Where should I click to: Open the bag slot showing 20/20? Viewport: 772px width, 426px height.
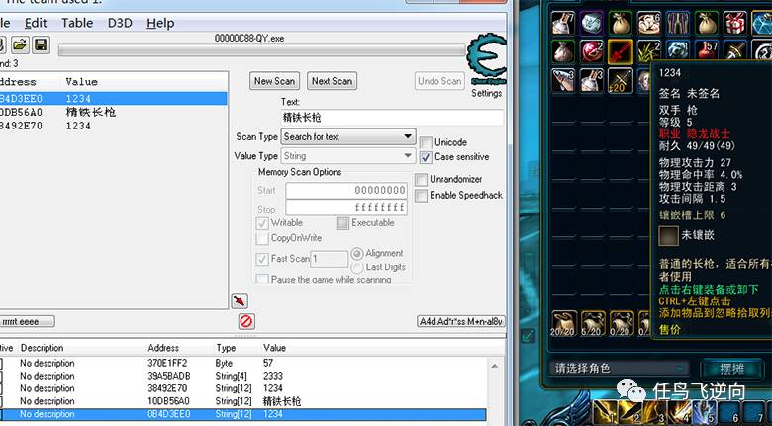tap(563, 323)
